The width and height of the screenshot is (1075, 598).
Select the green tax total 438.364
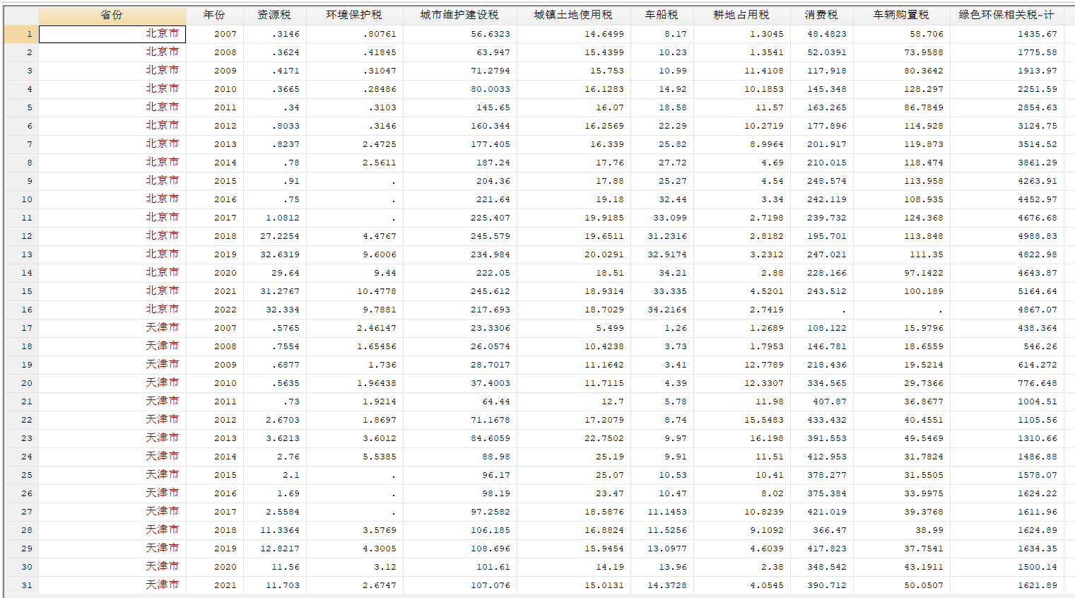(x=1006, y=328)
